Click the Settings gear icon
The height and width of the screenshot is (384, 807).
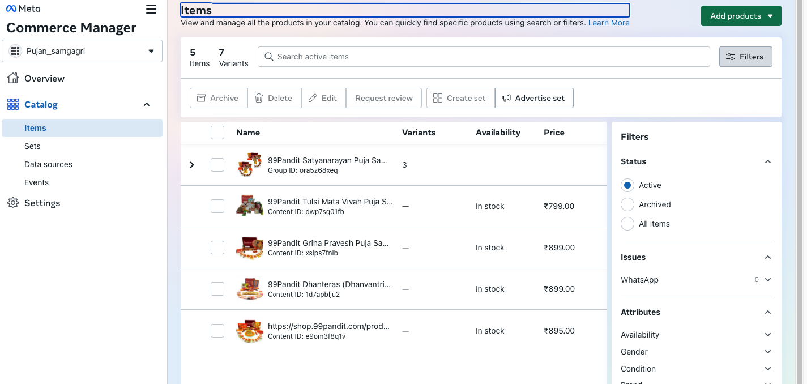13,203
